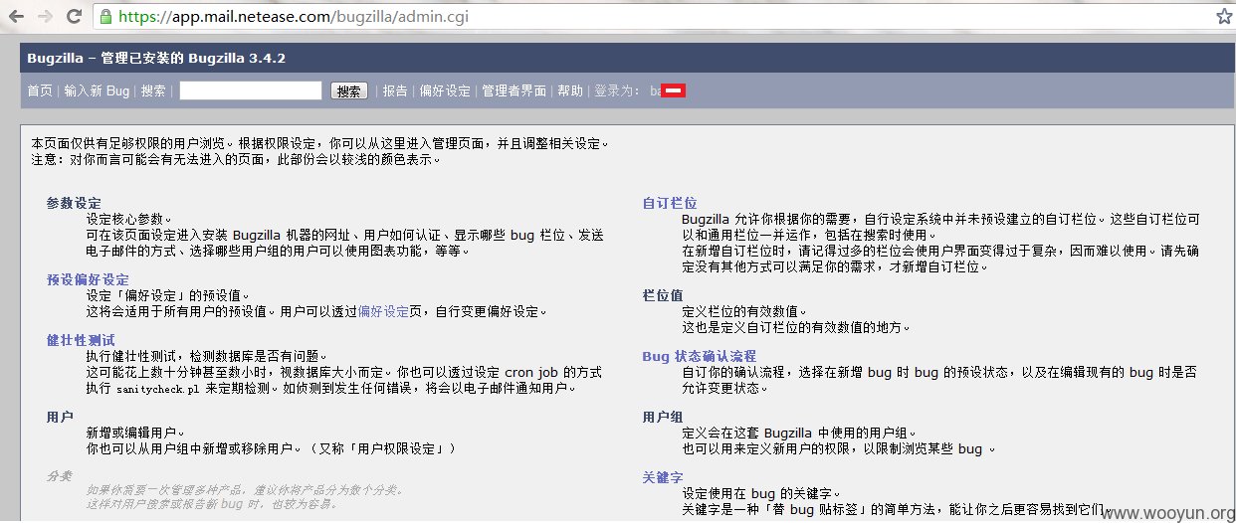This screenshot has height=523, width=1236.
Task: Open the 输入新 Bug header link
Action: click(x=97, y=90)
